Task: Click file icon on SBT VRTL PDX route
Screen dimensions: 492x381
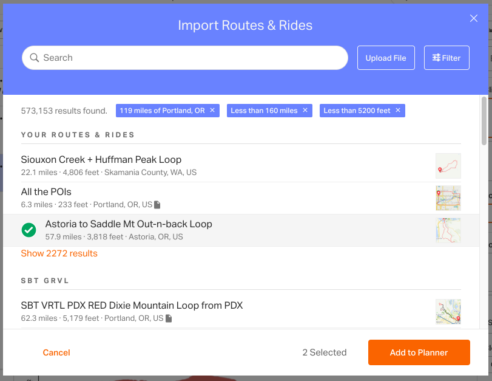Action: click(169, 318)
